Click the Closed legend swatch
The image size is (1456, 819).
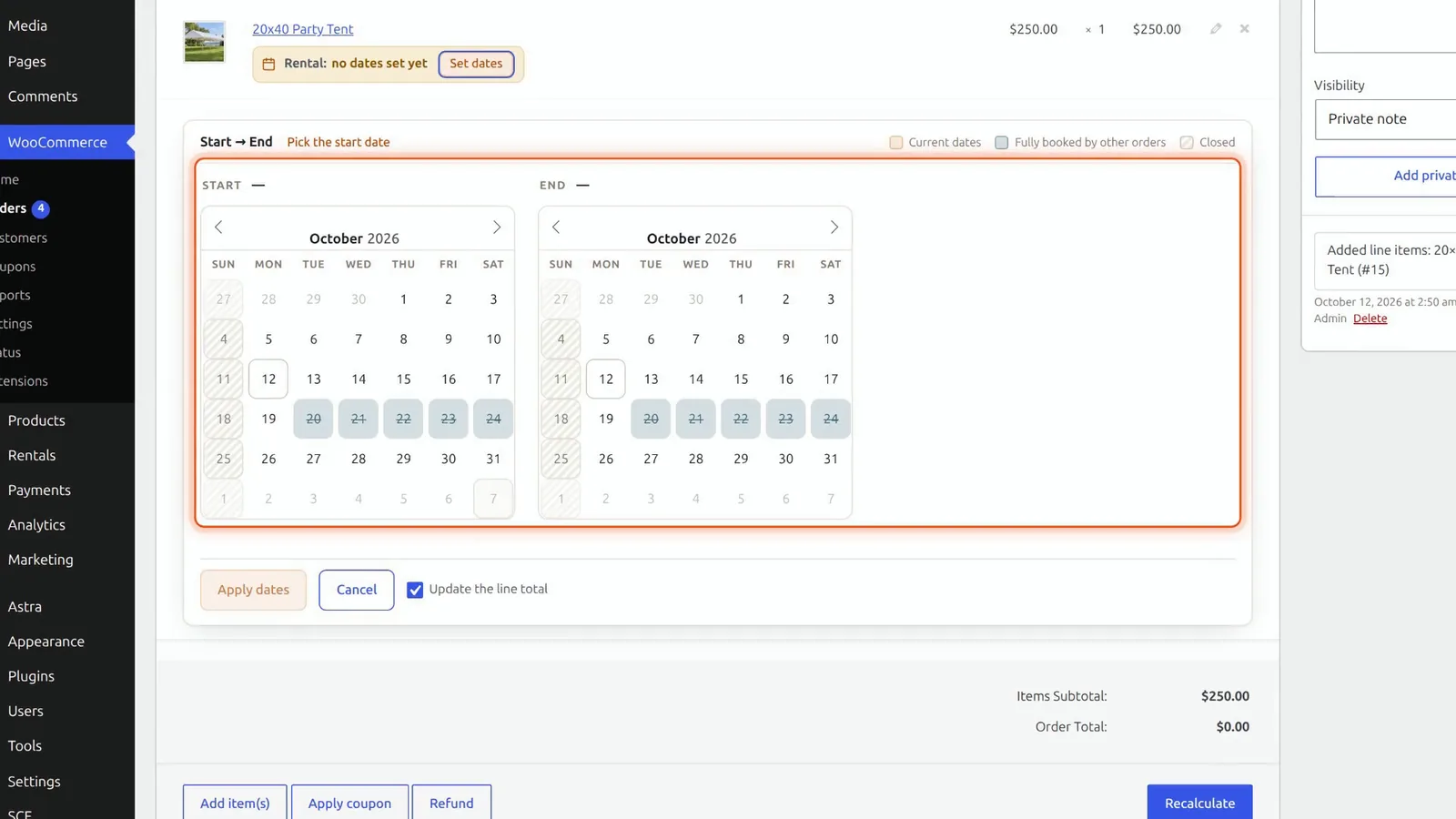(1187, 142)
